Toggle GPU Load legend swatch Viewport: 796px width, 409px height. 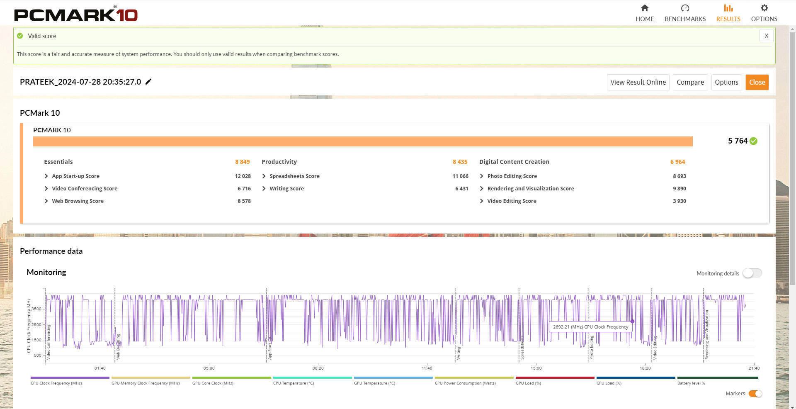coord(555,378)
